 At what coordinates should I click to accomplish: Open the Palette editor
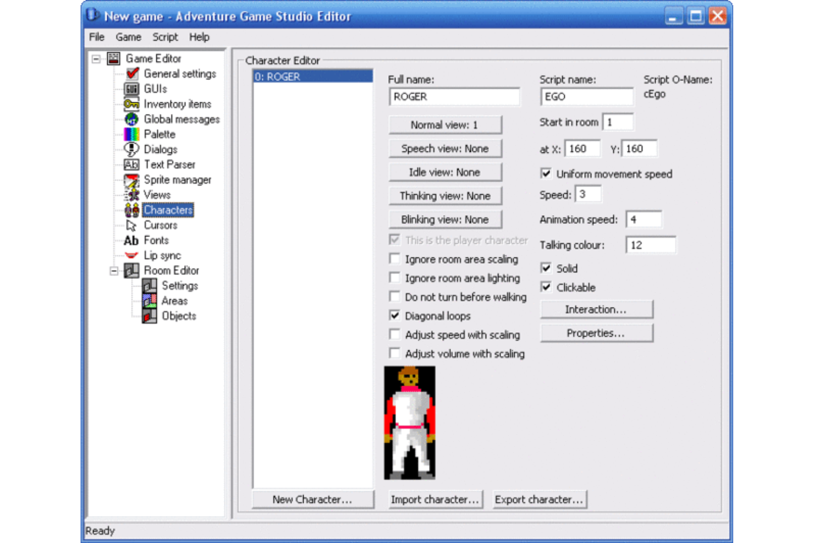click(x=159, y=134)
